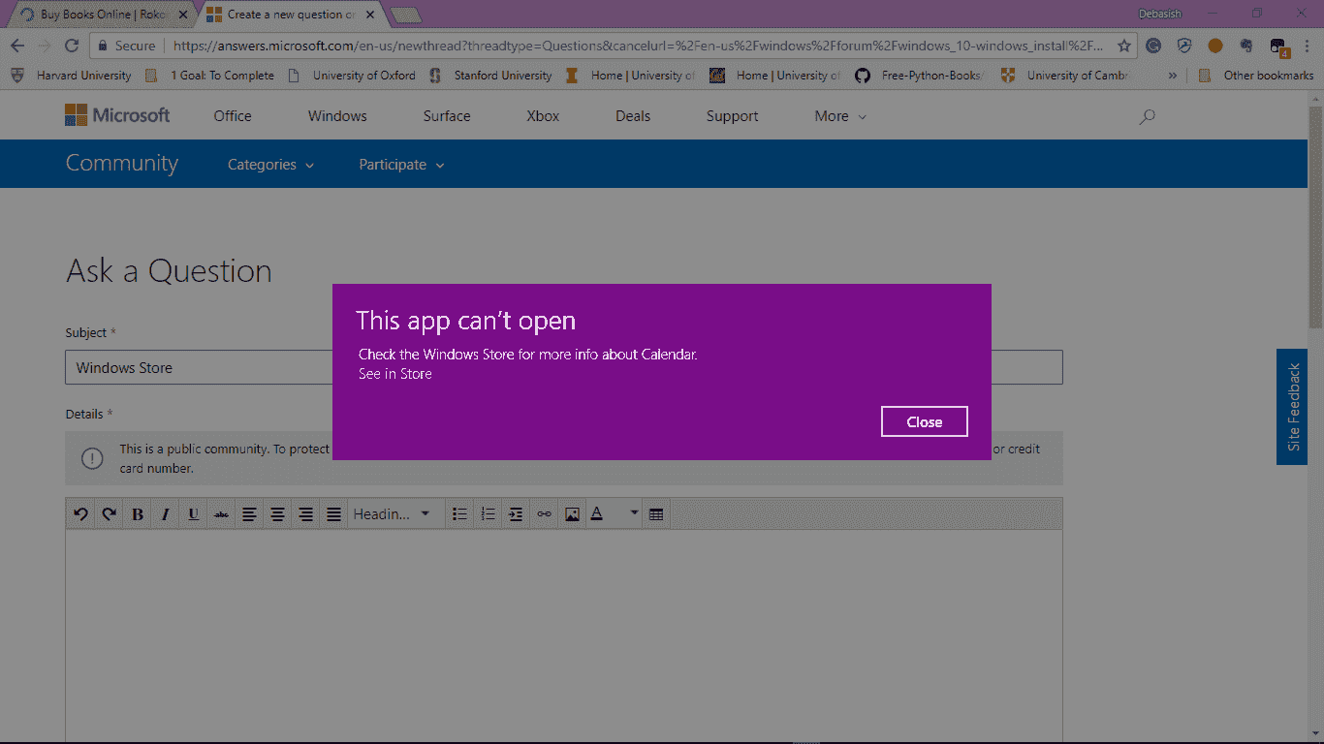1324x744 pixels.
Task: Insert an image via picture icon
Action: 572,514
